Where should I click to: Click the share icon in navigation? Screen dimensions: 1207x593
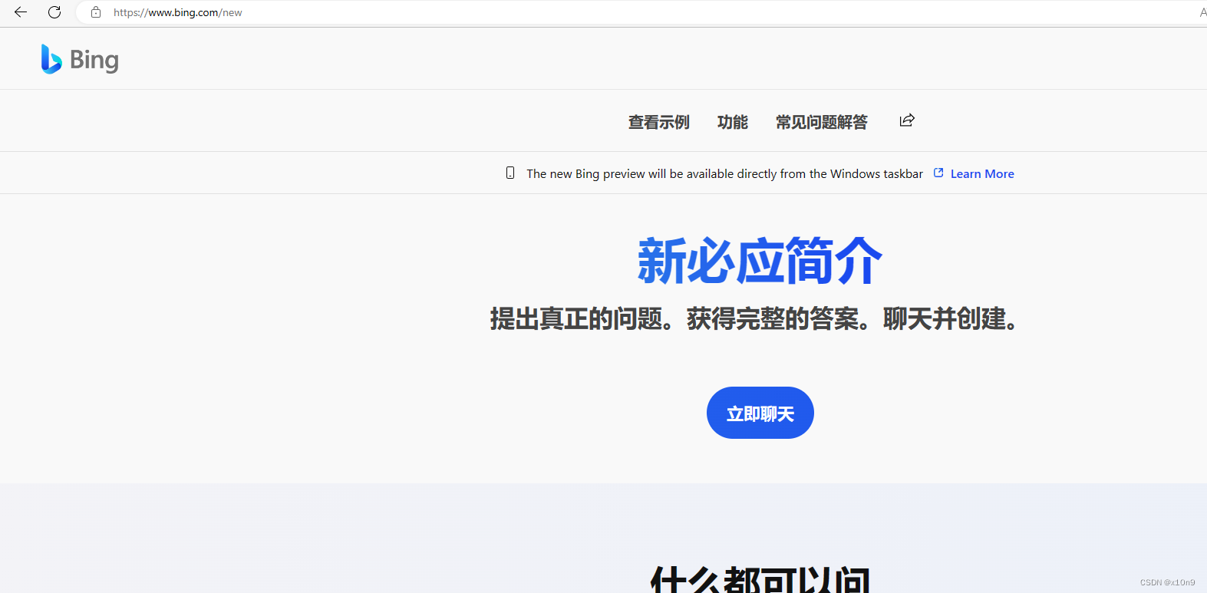[907, 120]
